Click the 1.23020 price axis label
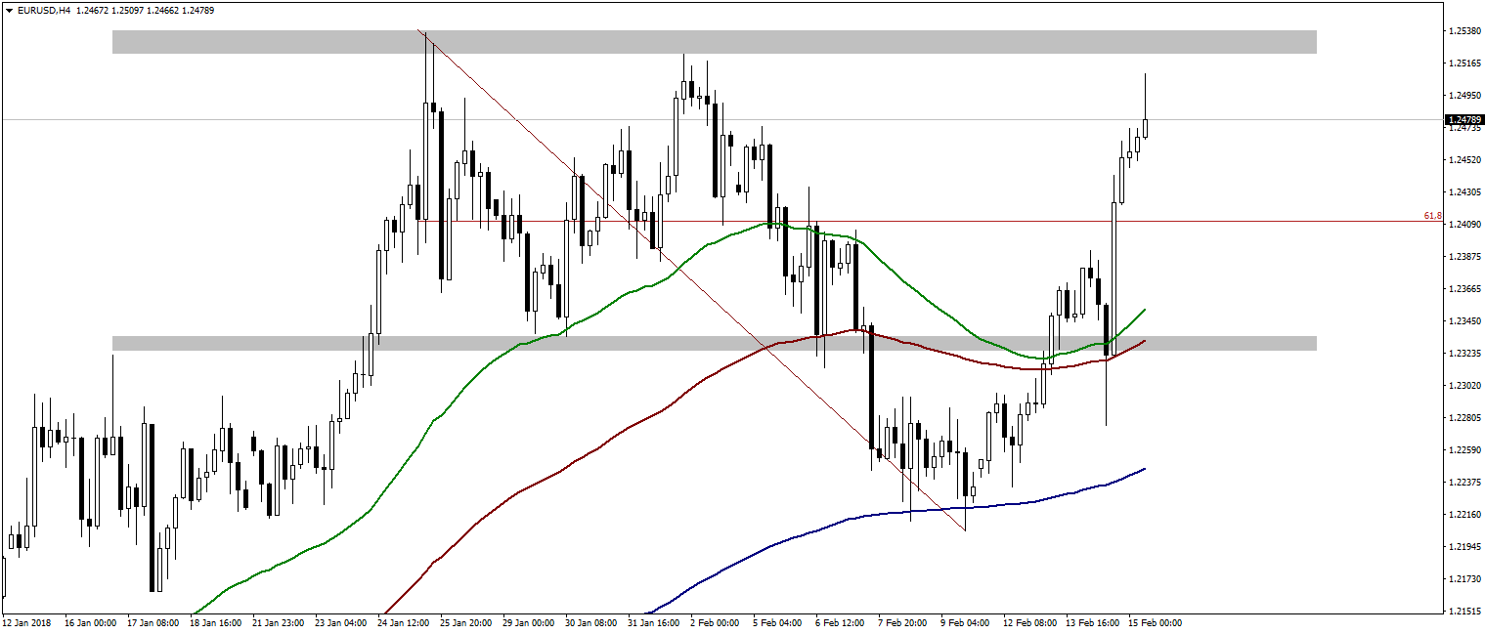The height and width of the screenshot is (634, 1485). [1463, 386]
